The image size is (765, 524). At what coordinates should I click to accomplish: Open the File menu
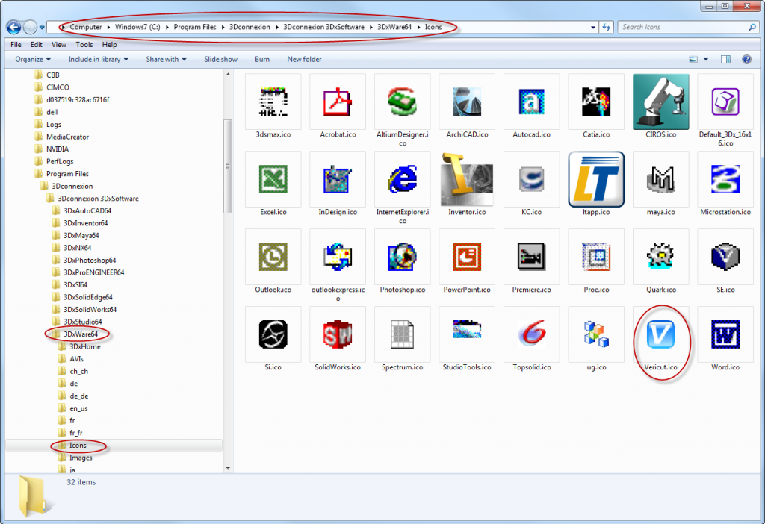tap(16, 44)
